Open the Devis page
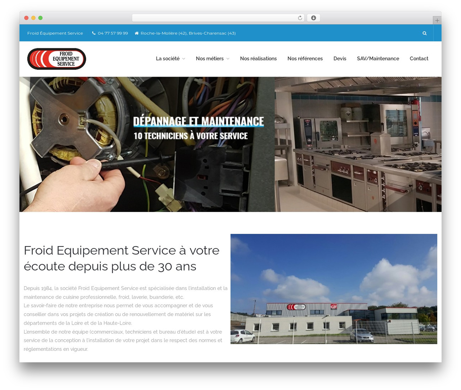461x390 pixels. click(340, 59)
